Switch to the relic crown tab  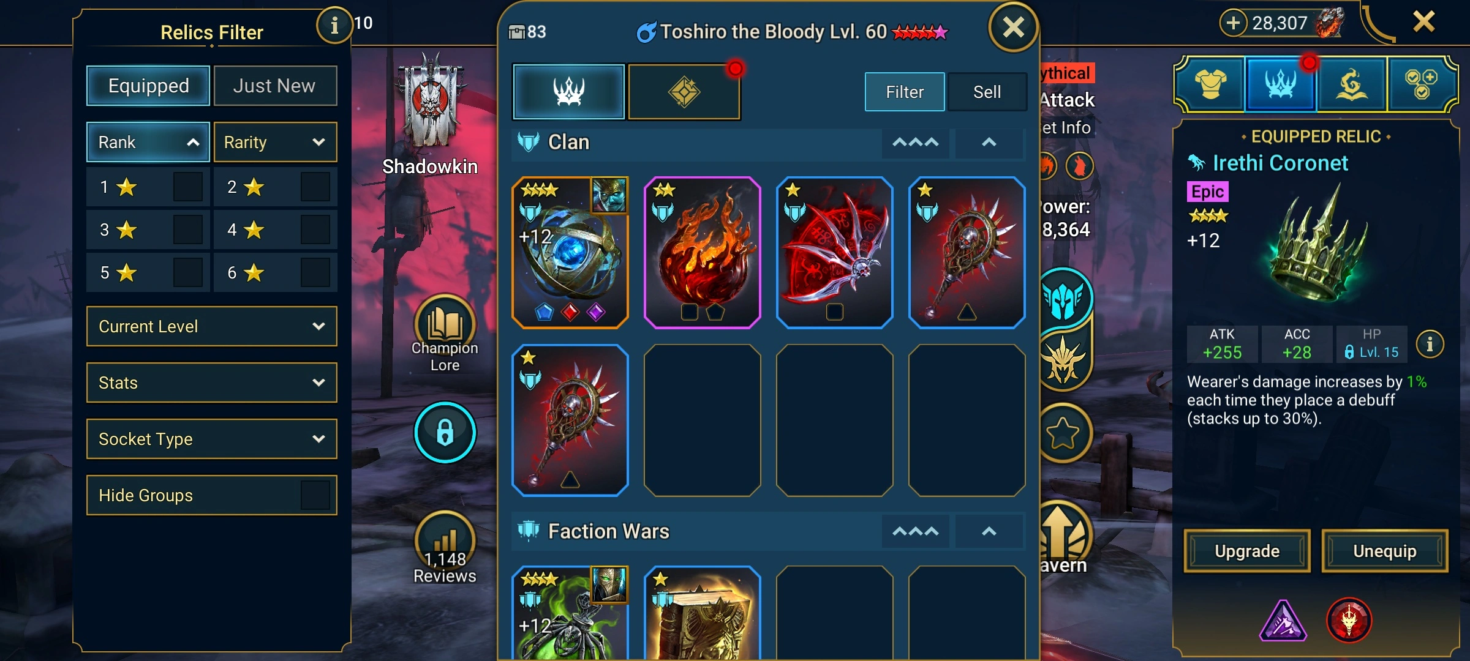point(569,92)
